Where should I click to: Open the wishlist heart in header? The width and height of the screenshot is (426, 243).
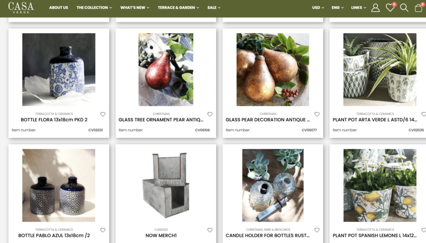click(x=390, y=7)
